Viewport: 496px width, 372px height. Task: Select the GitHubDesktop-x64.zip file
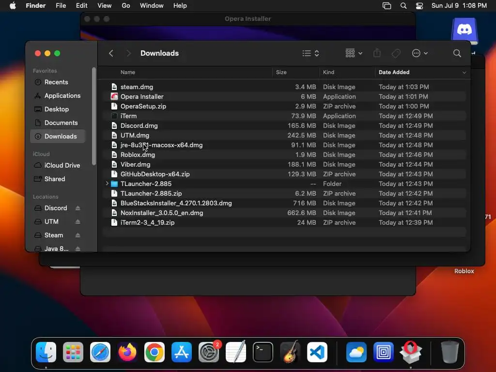click(x=284, y=174)
